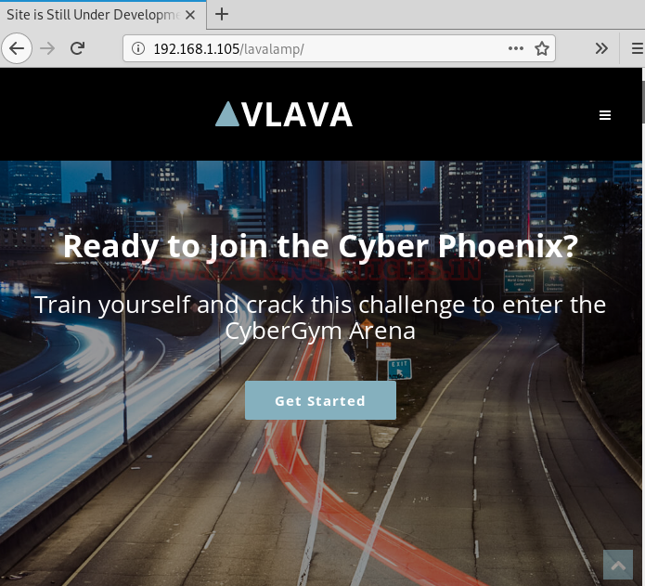Click the browser back arrow button
The image size is (645, 586).
coord(17,48)
